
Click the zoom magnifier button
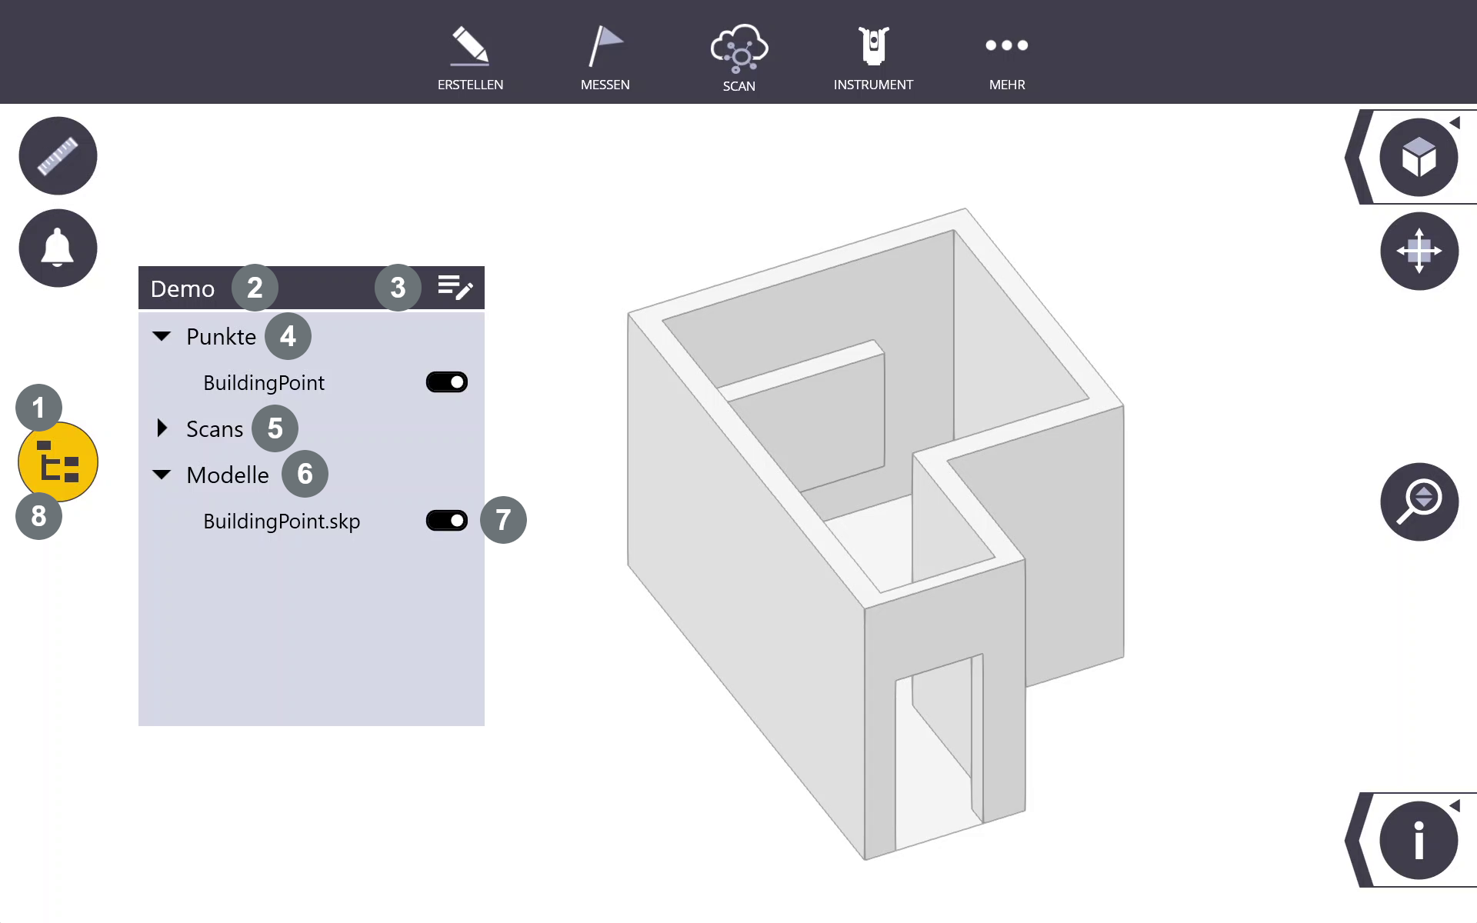click(x=1419, y=501)
